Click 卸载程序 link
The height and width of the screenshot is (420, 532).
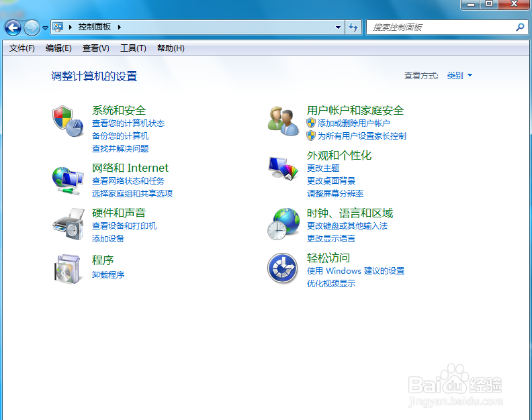click(x=108, y=274)
